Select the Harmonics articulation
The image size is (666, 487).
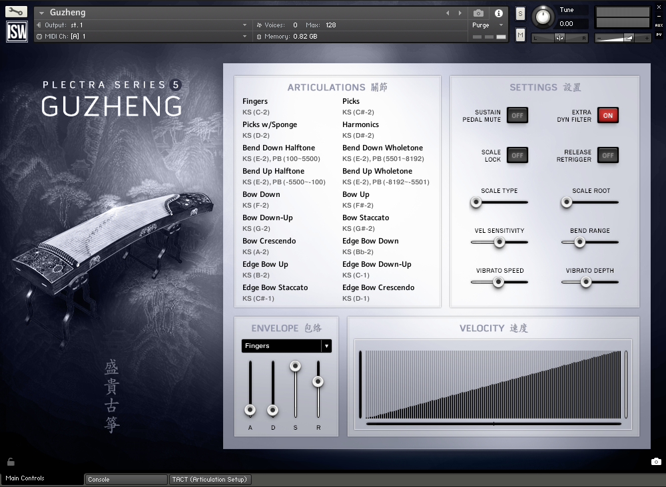click(360, 124)
